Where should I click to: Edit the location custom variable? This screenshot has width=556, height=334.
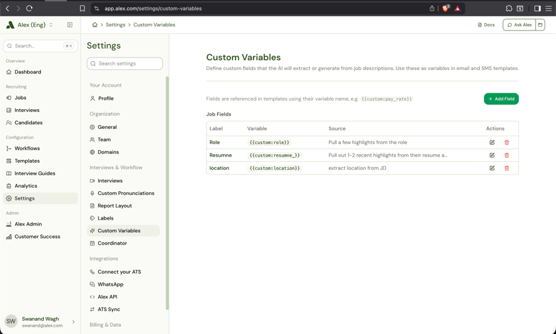492,168
